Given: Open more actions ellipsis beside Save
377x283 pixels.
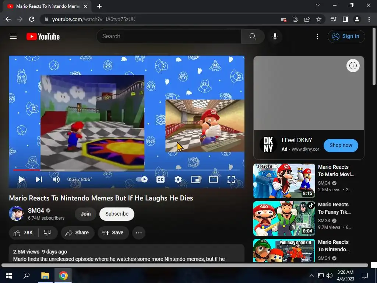Looking at the screenshot, I should click(139, 233).
